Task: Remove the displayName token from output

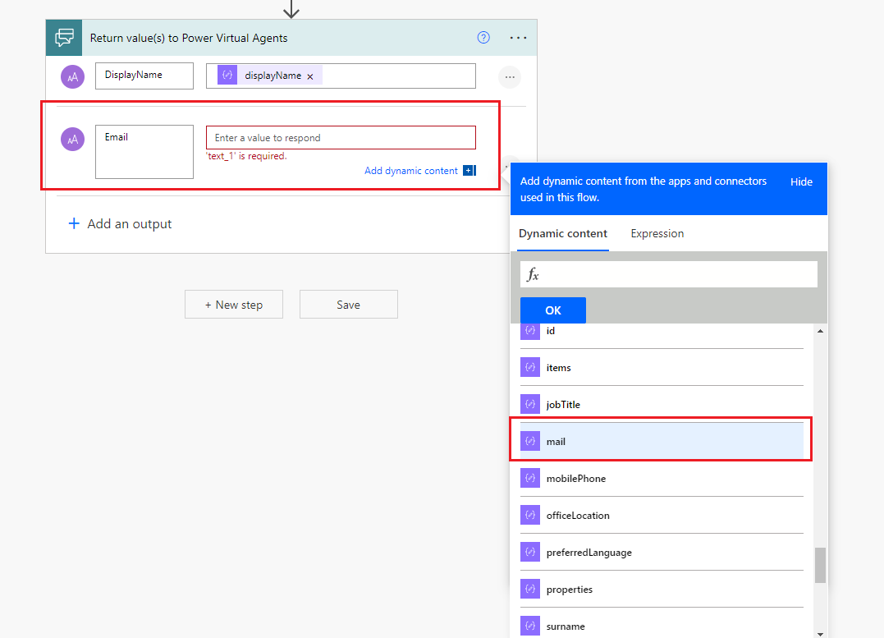Action: [310, 76]
